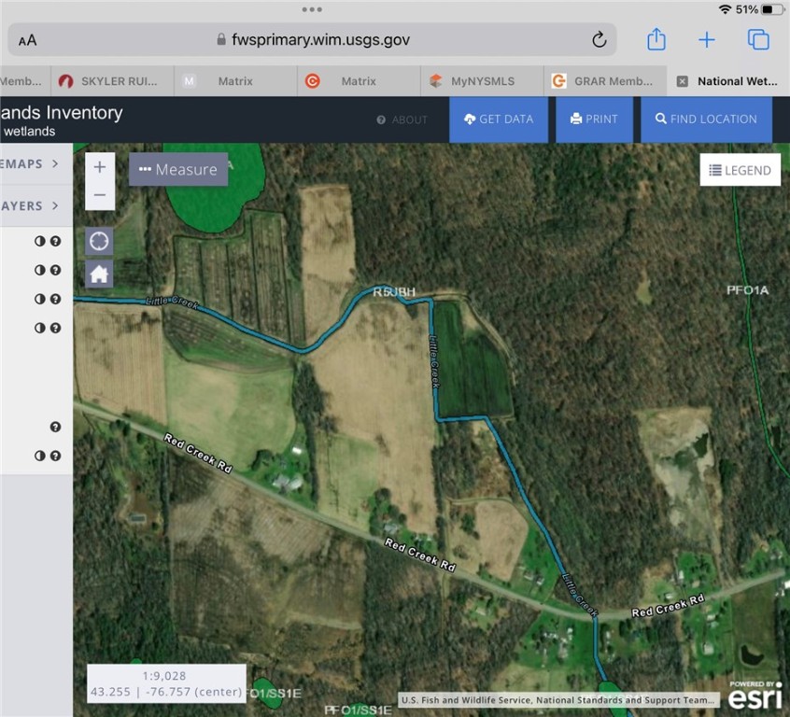Expand the Basemaps panel
The height and width of the screenshot is (717, 790).
(33, 163)
